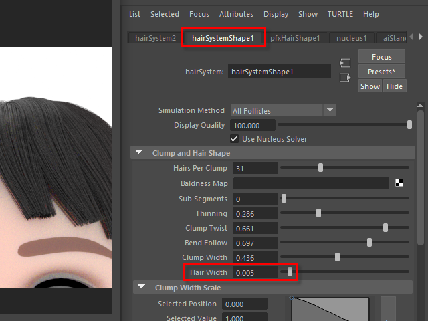Open the Attributes menu

pos(236,14)
